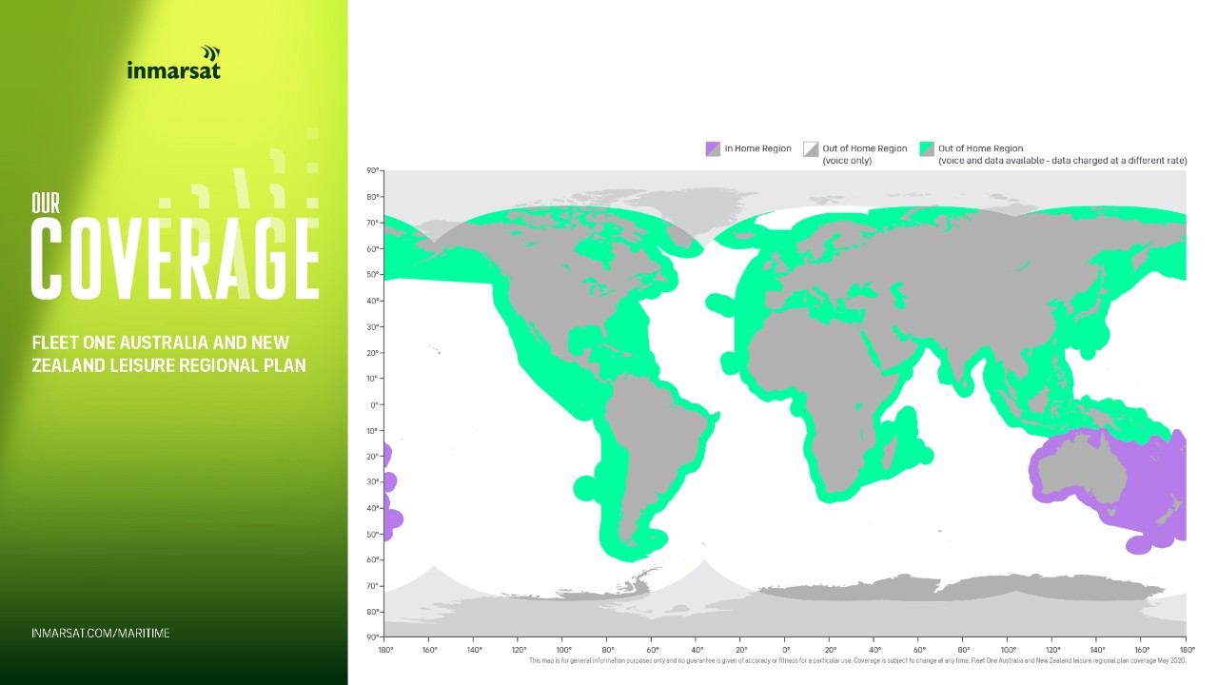This screenshot has width=1218, height=685.
Task: Select the 'In Home Region' legend label
Action: (x=758, y=148)
